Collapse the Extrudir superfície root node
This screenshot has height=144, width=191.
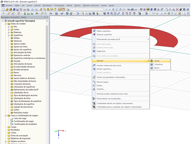(x=3, y=21)
